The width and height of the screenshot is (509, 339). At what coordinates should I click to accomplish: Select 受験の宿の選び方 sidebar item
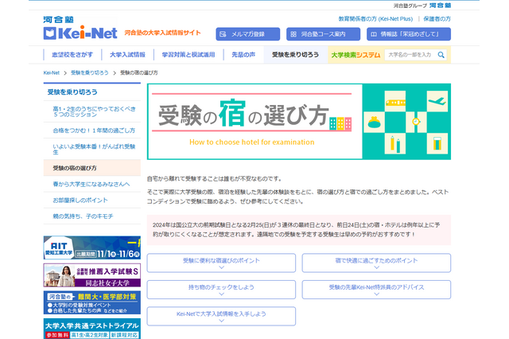point(92,168)
